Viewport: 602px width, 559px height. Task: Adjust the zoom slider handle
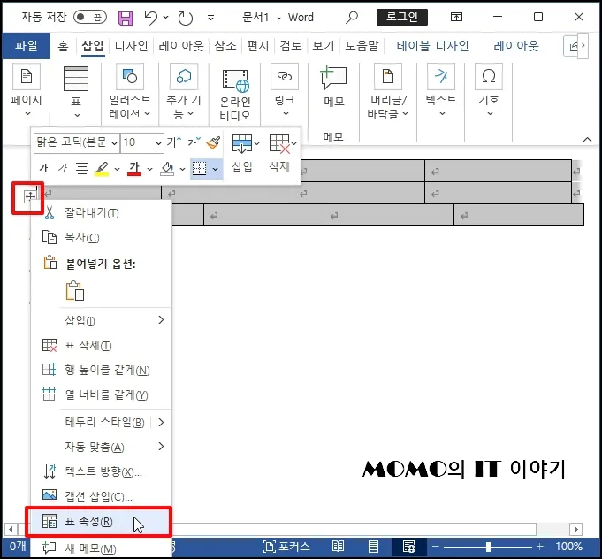488,547
